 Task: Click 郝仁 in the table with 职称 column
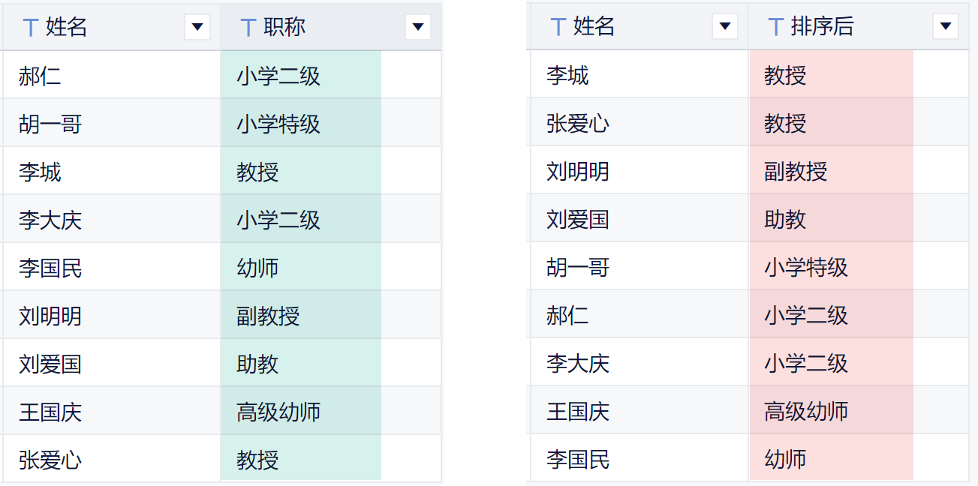point(40,76)
